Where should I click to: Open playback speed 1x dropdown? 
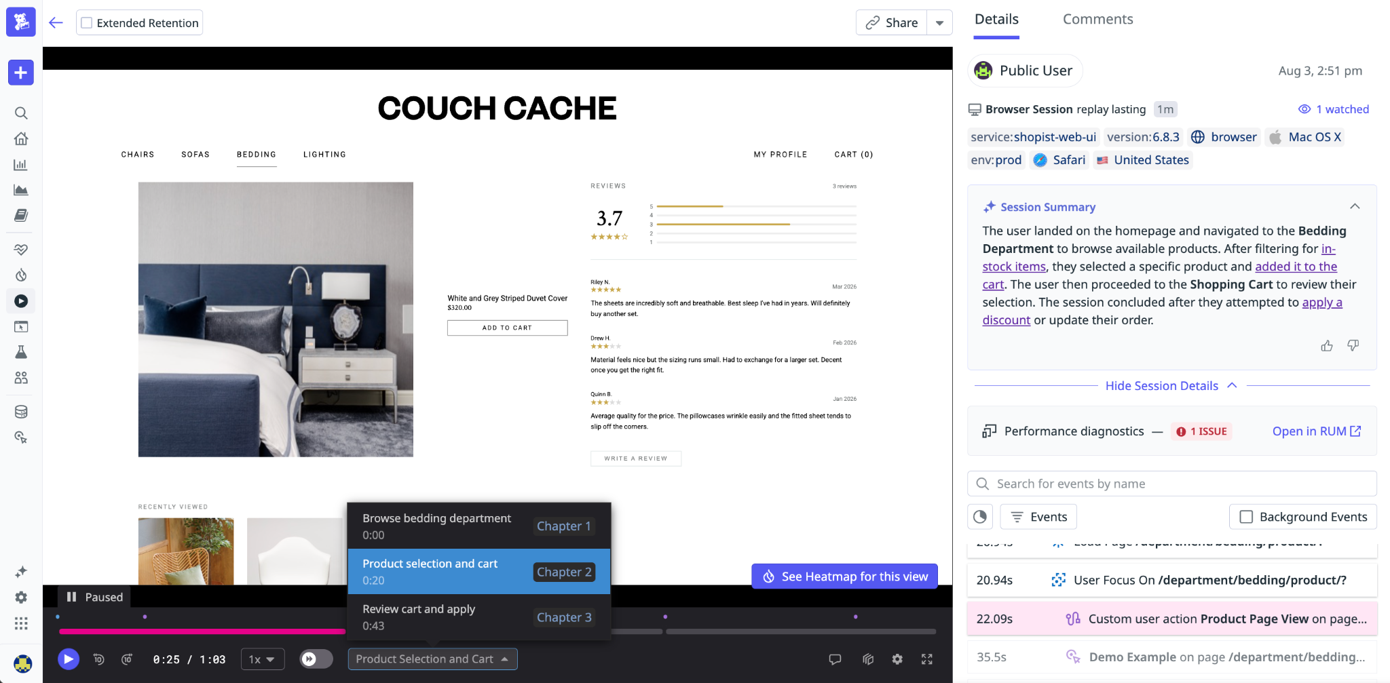pos(263,659)
